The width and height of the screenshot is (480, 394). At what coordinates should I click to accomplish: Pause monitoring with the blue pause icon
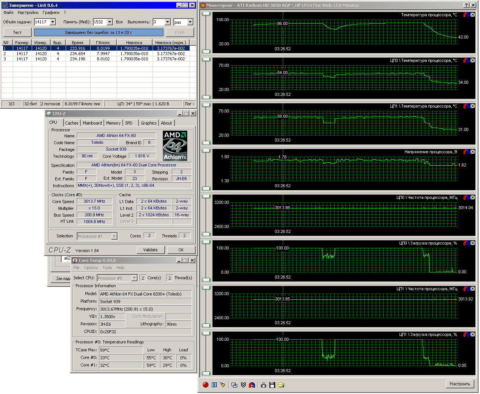[215, 385]
